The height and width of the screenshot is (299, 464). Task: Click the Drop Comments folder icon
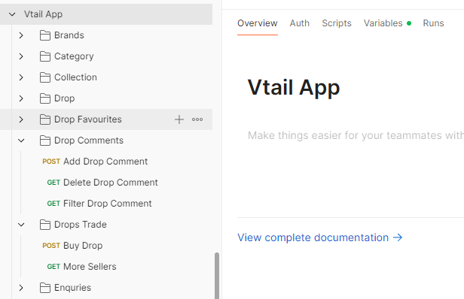[45, 140]
